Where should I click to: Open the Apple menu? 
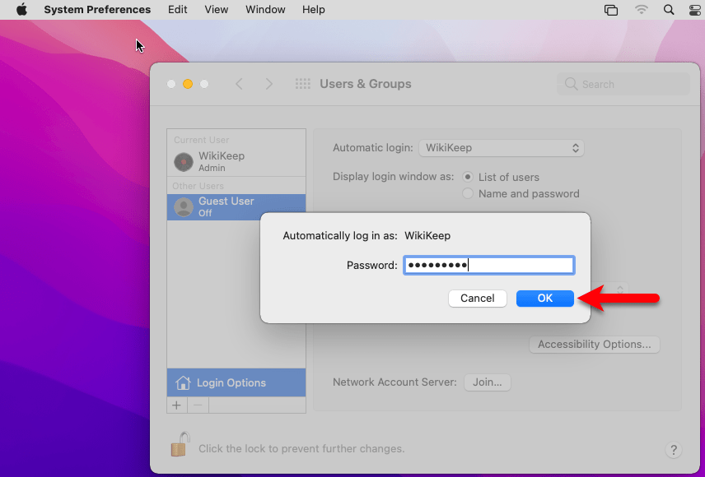pos(21,9)
